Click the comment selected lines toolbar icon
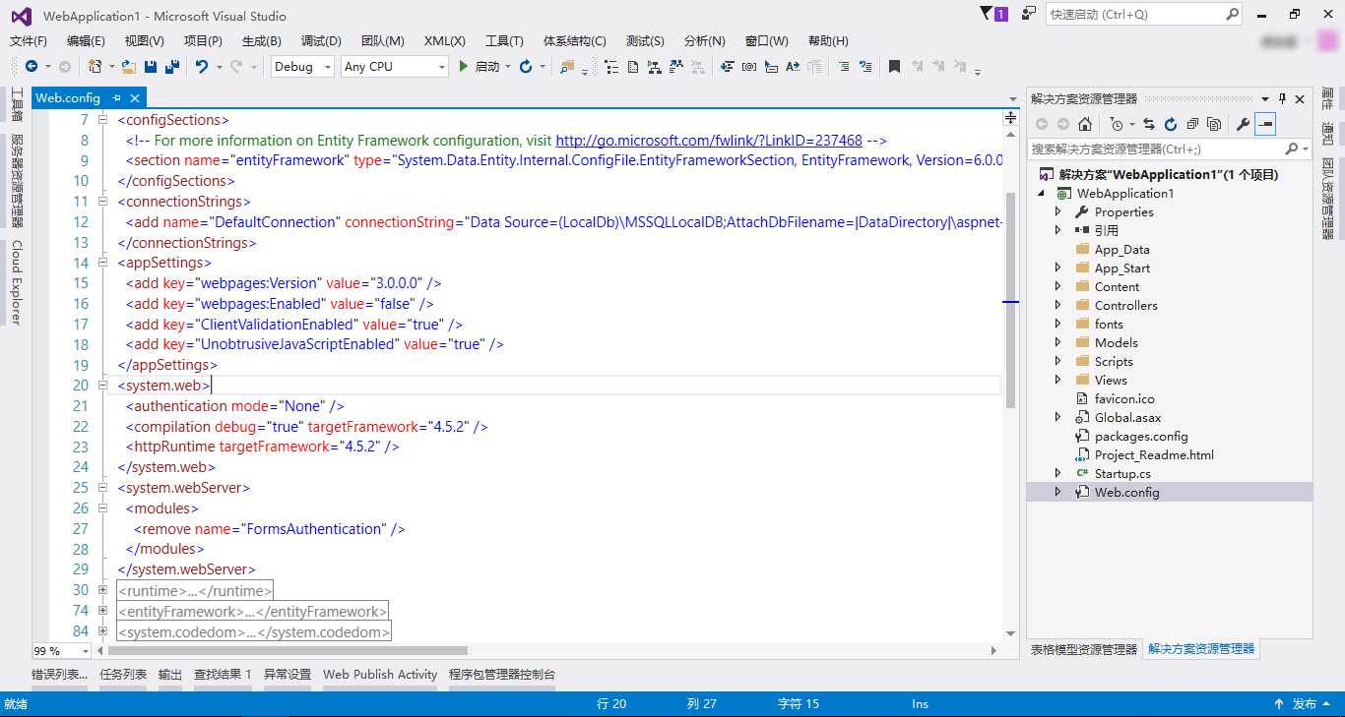Screen dimensions: 1345x717 (844, 67)
